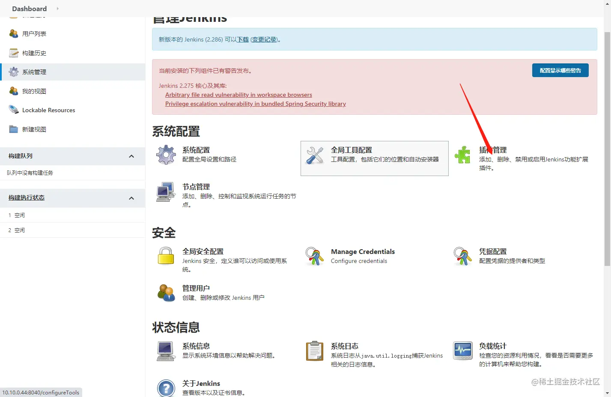Image resolution: width=611 pixels, height=397 pixels.
Task: Click the '工具配置，包括它们的位置和自动安装器' description
Action: 385,159
